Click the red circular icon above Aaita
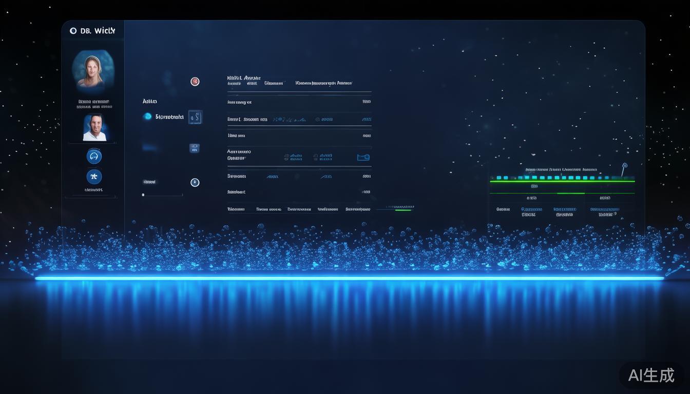690x394 pixels. click(195, 82)
